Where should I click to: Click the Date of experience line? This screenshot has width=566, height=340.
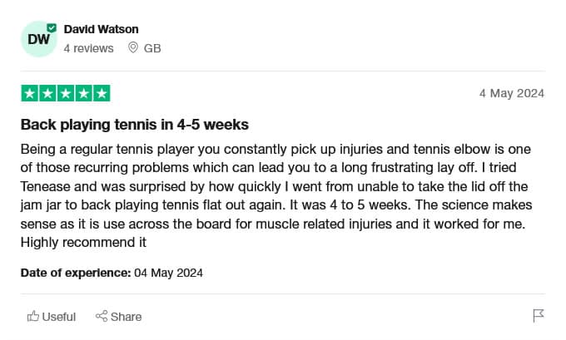point(112,273)
